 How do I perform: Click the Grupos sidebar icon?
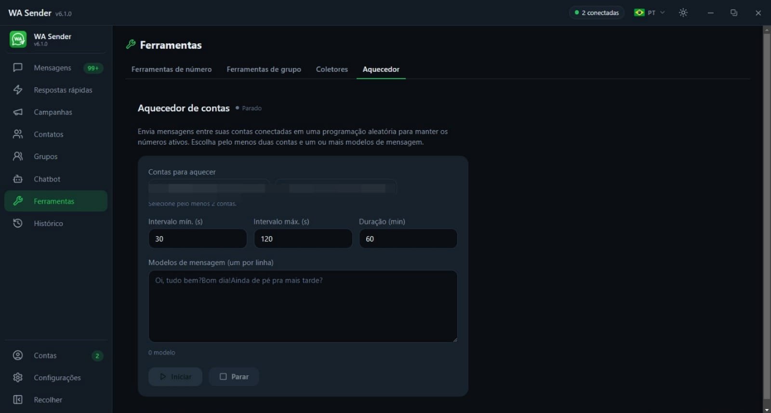point(18,156)
